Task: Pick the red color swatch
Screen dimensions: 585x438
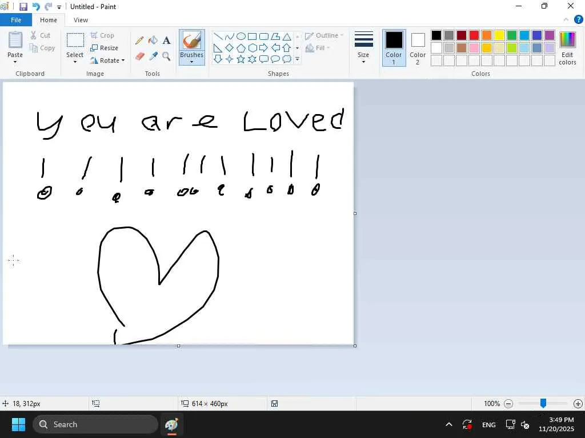Action: click(474, 35)
